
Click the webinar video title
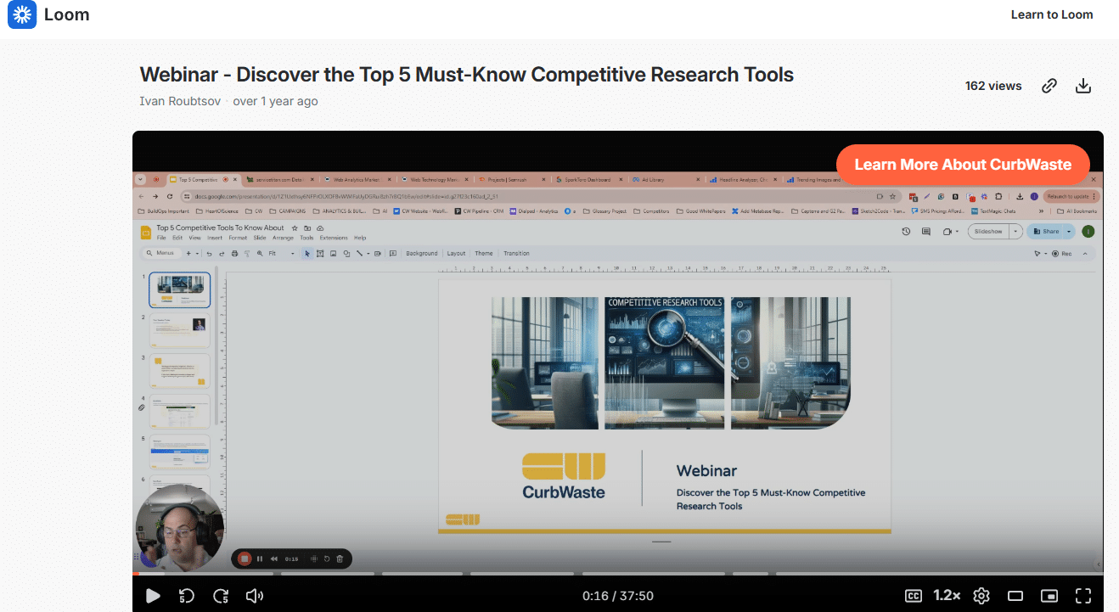click(466, 74)
